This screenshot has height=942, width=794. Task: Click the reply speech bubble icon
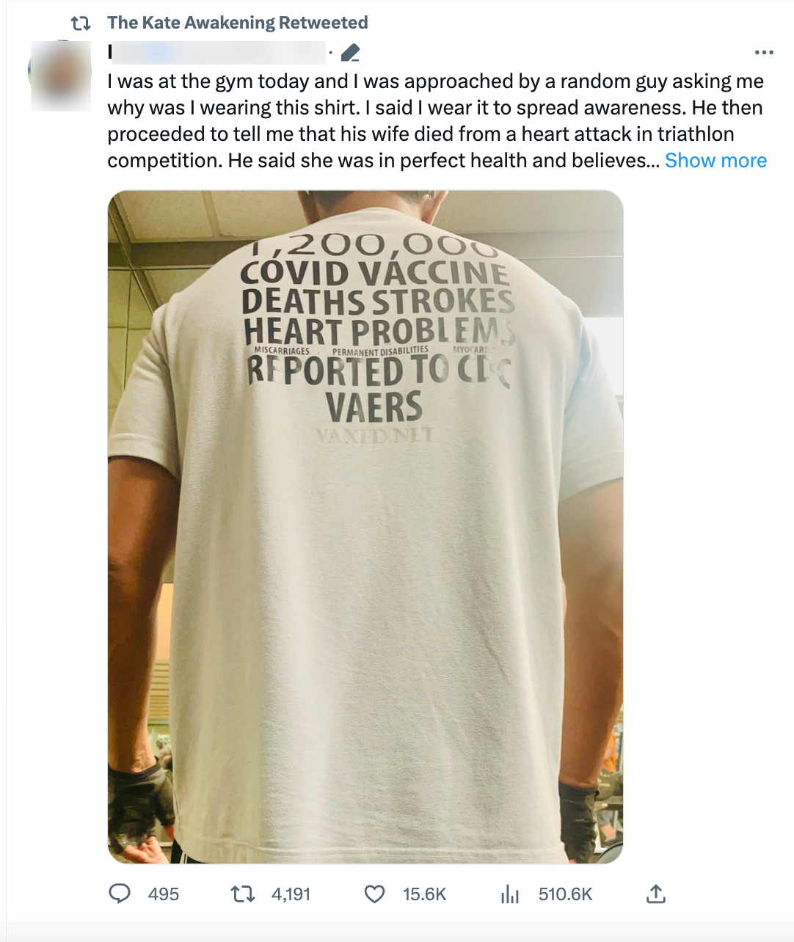pyautogui.click(x=120, y=894)
